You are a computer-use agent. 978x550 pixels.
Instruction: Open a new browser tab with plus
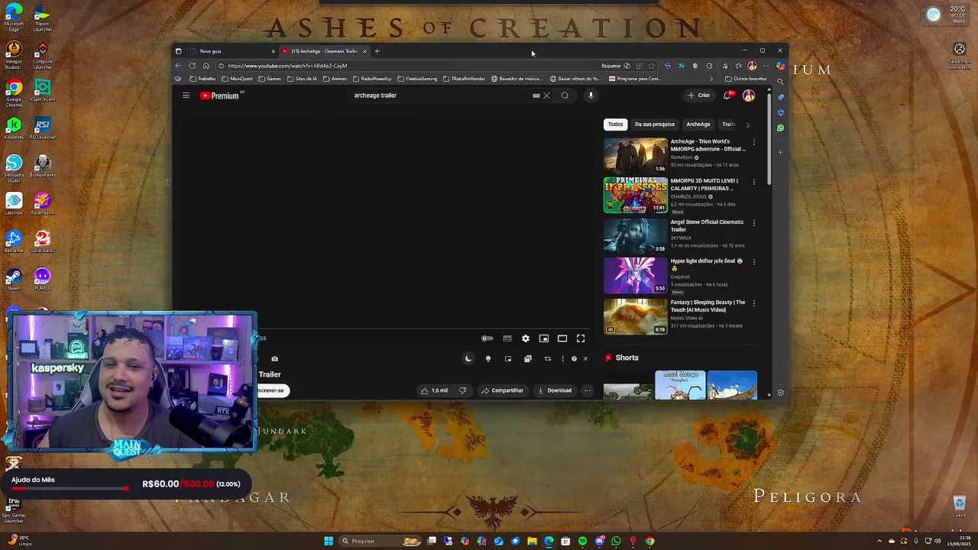pyautogui.click(x=377, y=51)
